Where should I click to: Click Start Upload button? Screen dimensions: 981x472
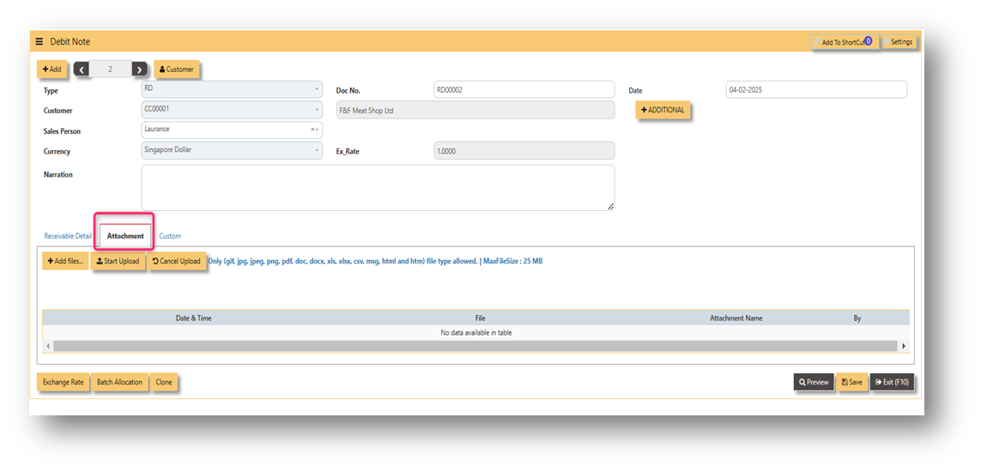pyautogui.click(x=118, y=262)
